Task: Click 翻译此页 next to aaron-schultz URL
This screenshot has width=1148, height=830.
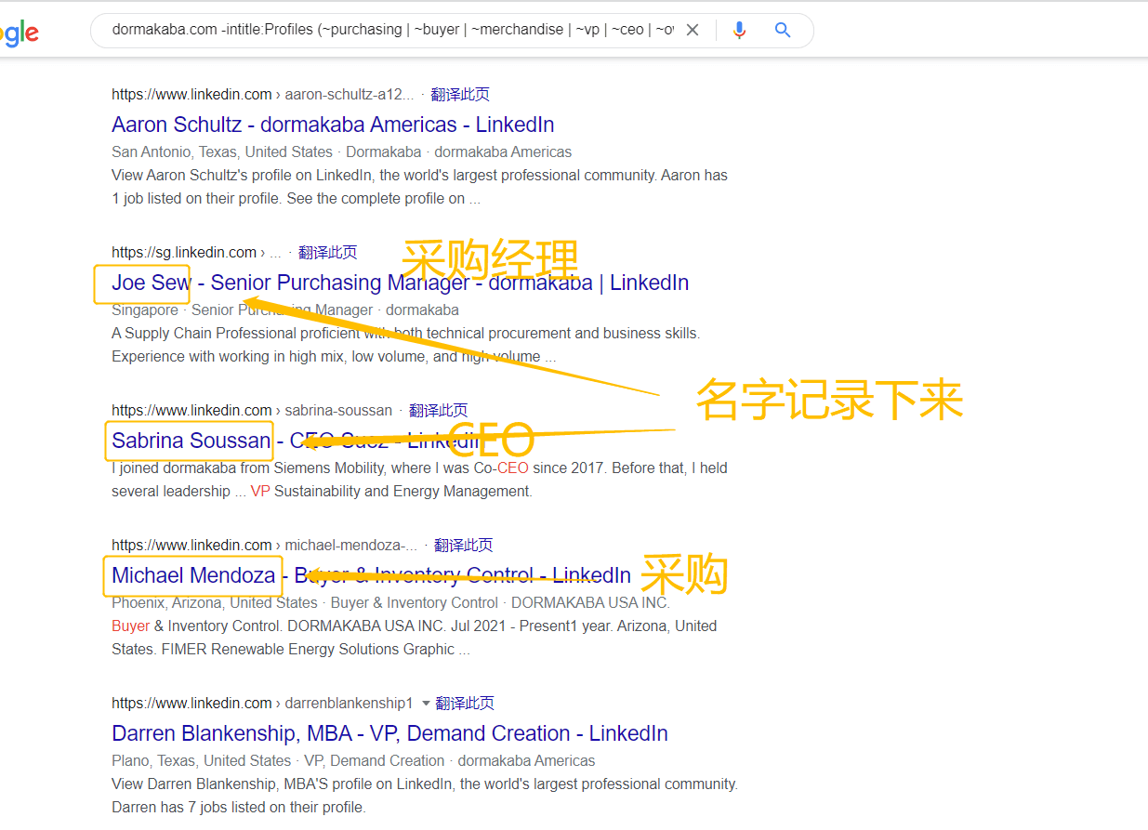Action: click(x=460, y=94)
